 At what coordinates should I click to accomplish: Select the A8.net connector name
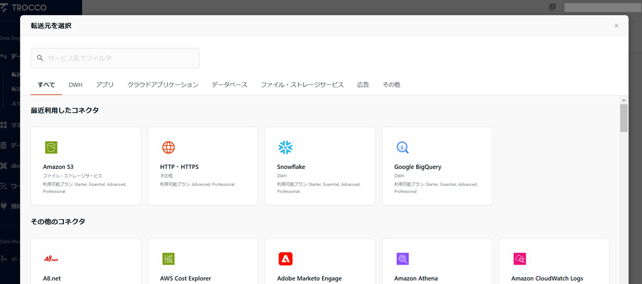[x=52, y=278]
